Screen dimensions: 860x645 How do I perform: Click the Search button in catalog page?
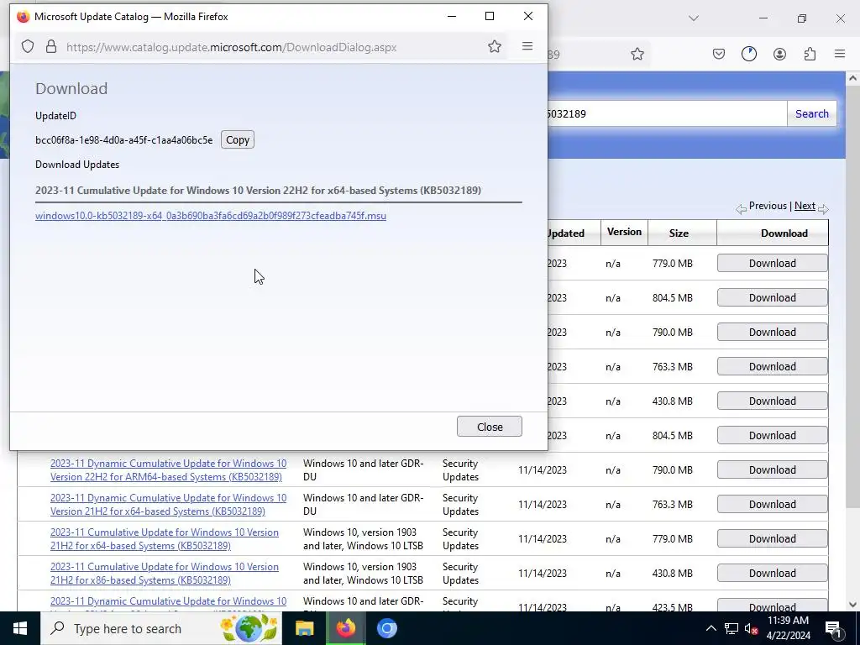tap(812, 113)
